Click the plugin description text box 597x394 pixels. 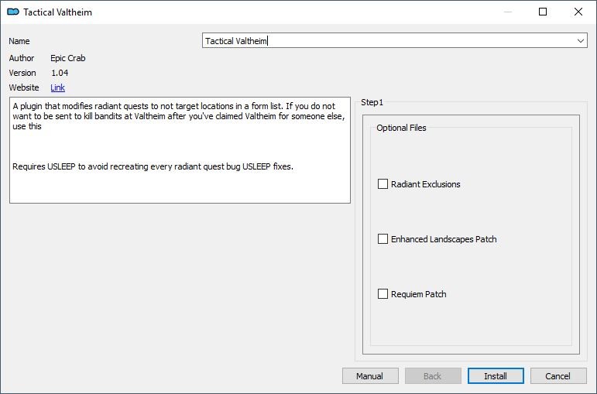(180, 150)
